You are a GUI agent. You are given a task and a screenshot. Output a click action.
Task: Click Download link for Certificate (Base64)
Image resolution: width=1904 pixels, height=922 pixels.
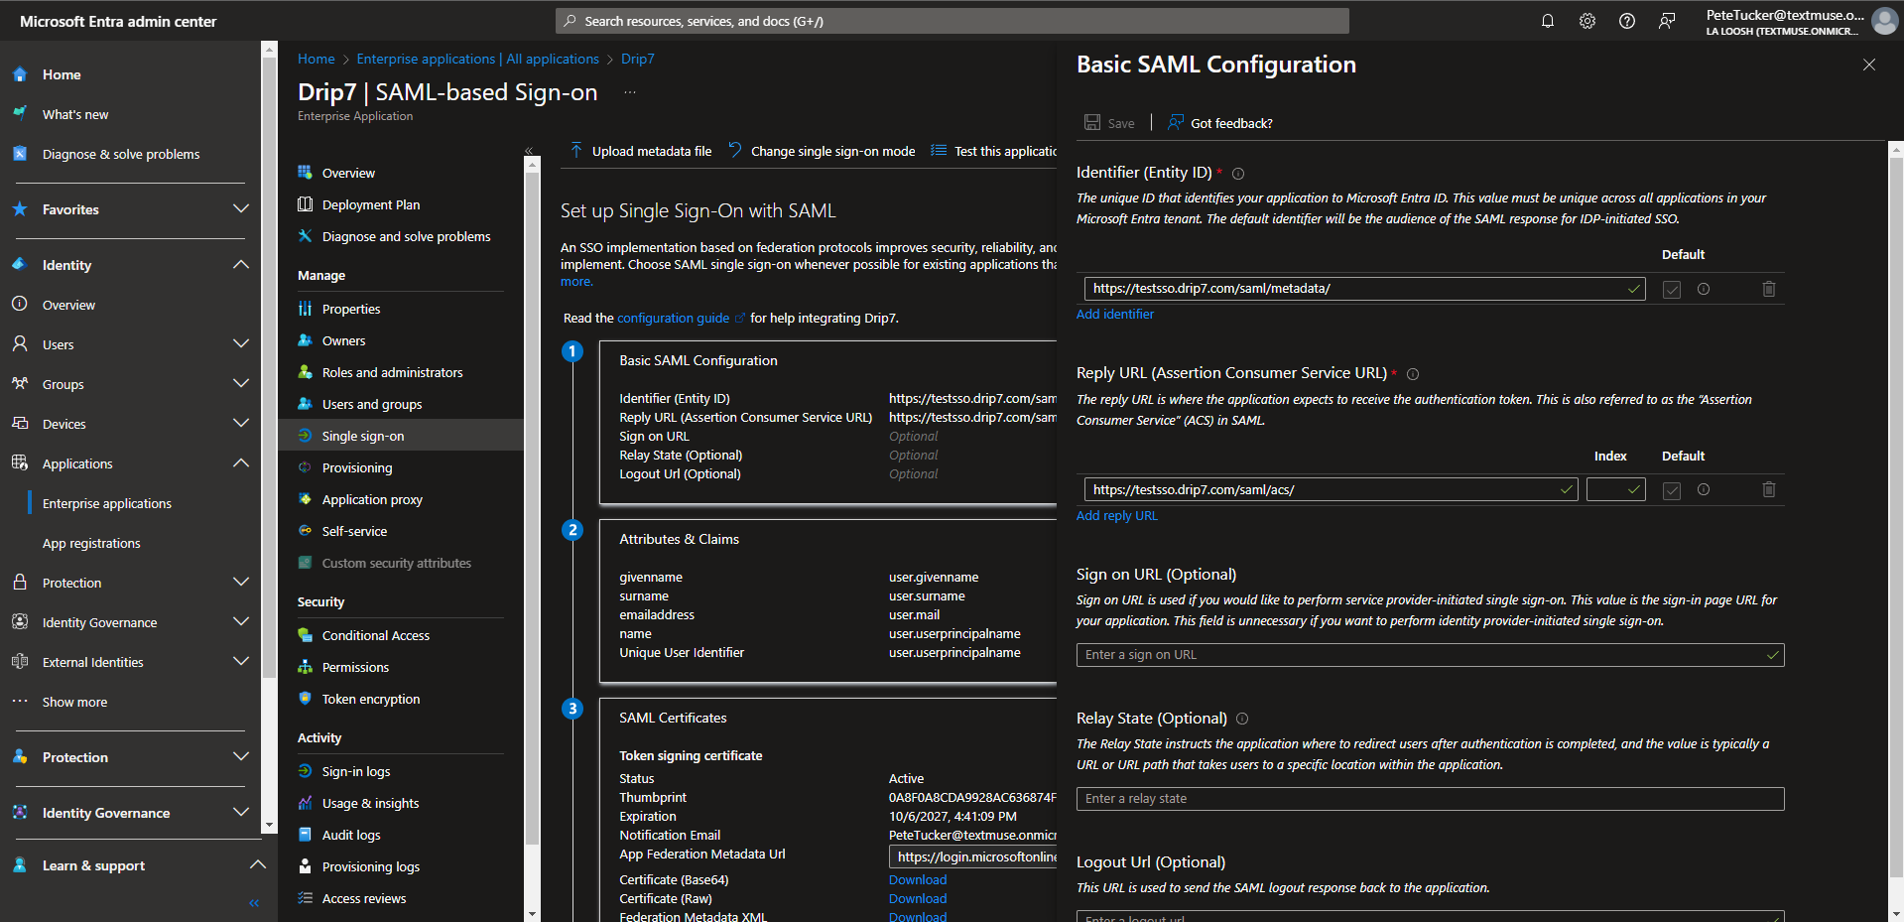(918, 880)
